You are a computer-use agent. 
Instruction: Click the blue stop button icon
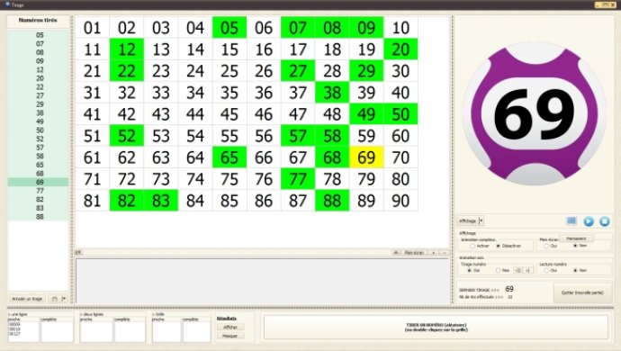click(x=605, y=221)
